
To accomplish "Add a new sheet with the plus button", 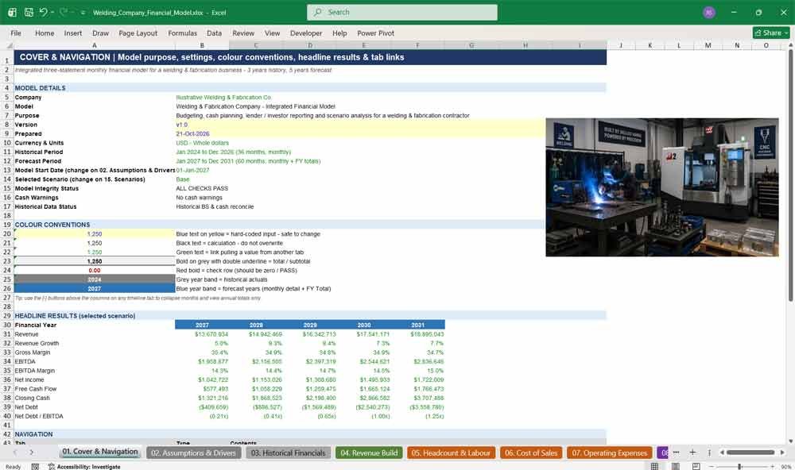I will pos(692,453).
